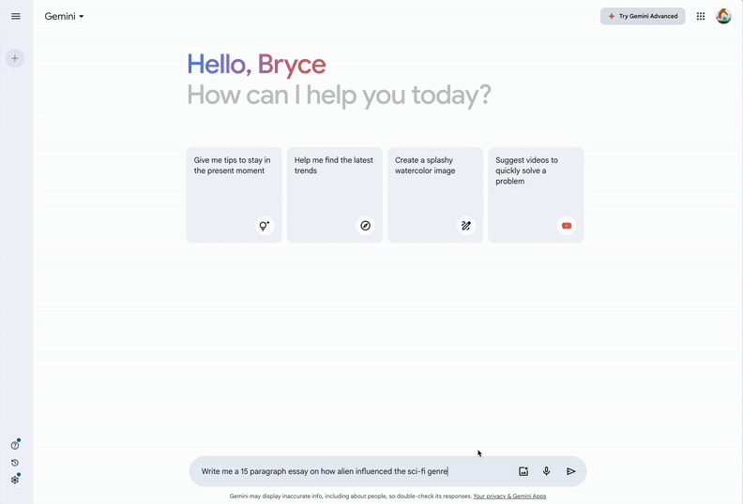Select 'Give me tips to stay present' card
This screenshot has width=743, height=504.
(234, 194)
